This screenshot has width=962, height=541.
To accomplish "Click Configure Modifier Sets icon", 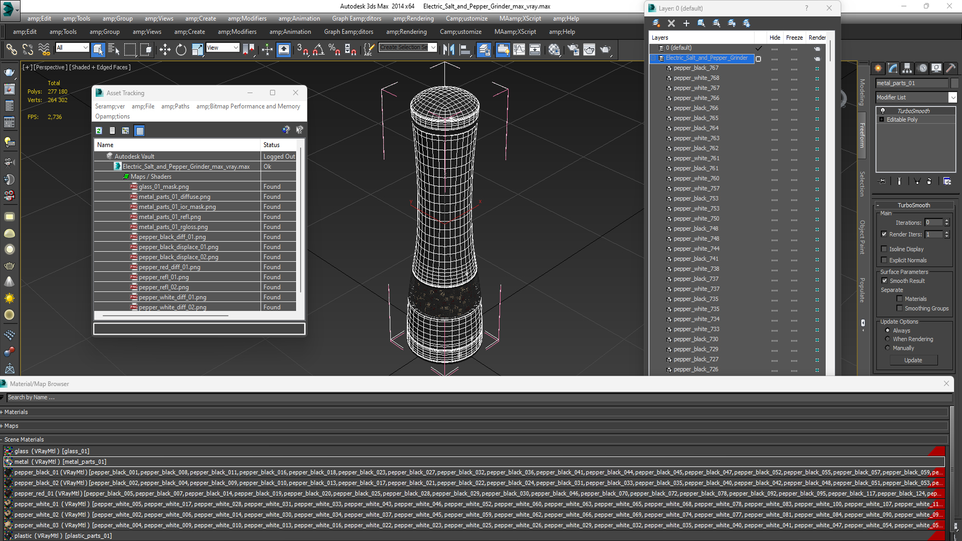I will [947, 181].
